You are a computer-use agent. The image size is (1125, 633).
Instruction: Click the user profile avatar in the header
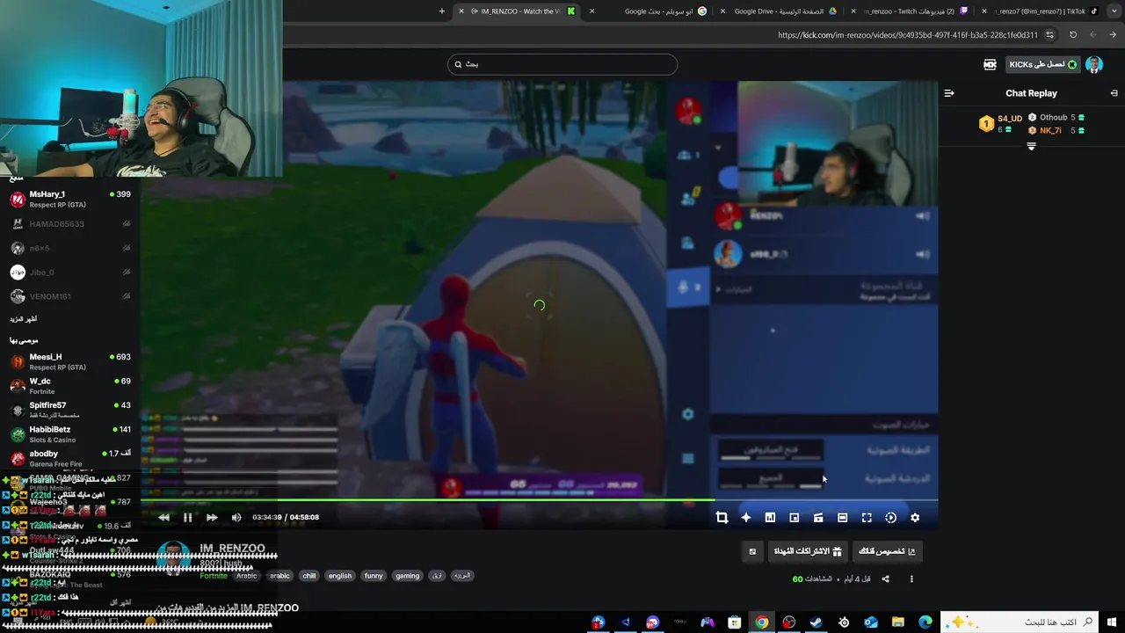coord(1094,64)
